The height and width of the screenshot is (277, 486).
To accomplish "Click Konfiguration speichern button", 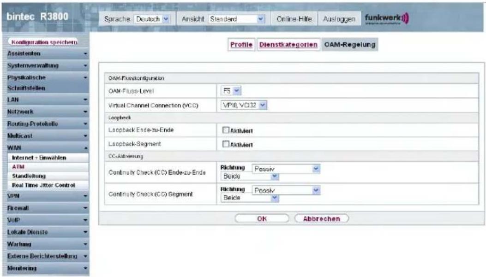I will (44, 42).
